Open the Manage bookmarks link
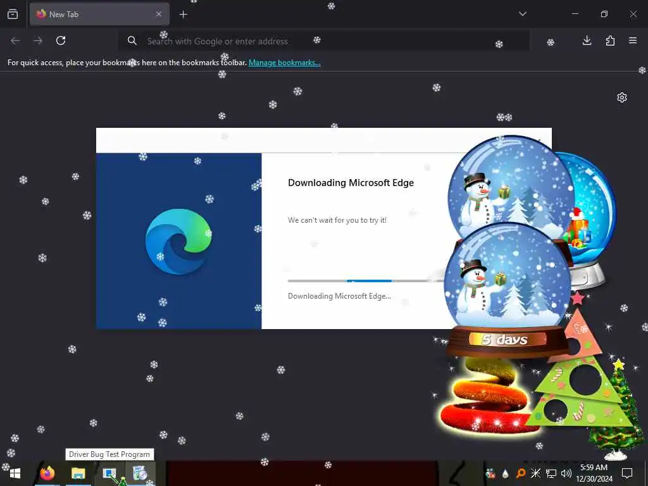 pyautogui.click(x=284, y=63)
